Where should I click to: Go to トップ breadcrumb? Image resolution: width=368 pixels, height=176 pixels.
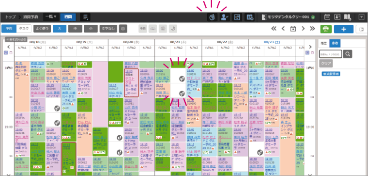pyautogui.click(x=10, y=17)
